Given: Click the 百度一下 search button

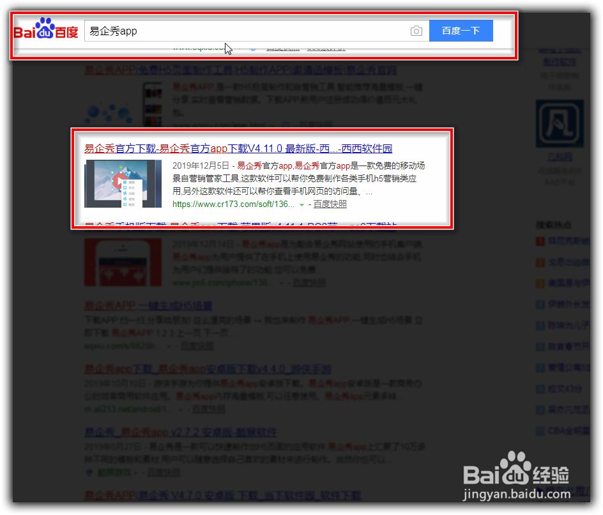Looking at the screenshot, I should click(x=461, y=31).
